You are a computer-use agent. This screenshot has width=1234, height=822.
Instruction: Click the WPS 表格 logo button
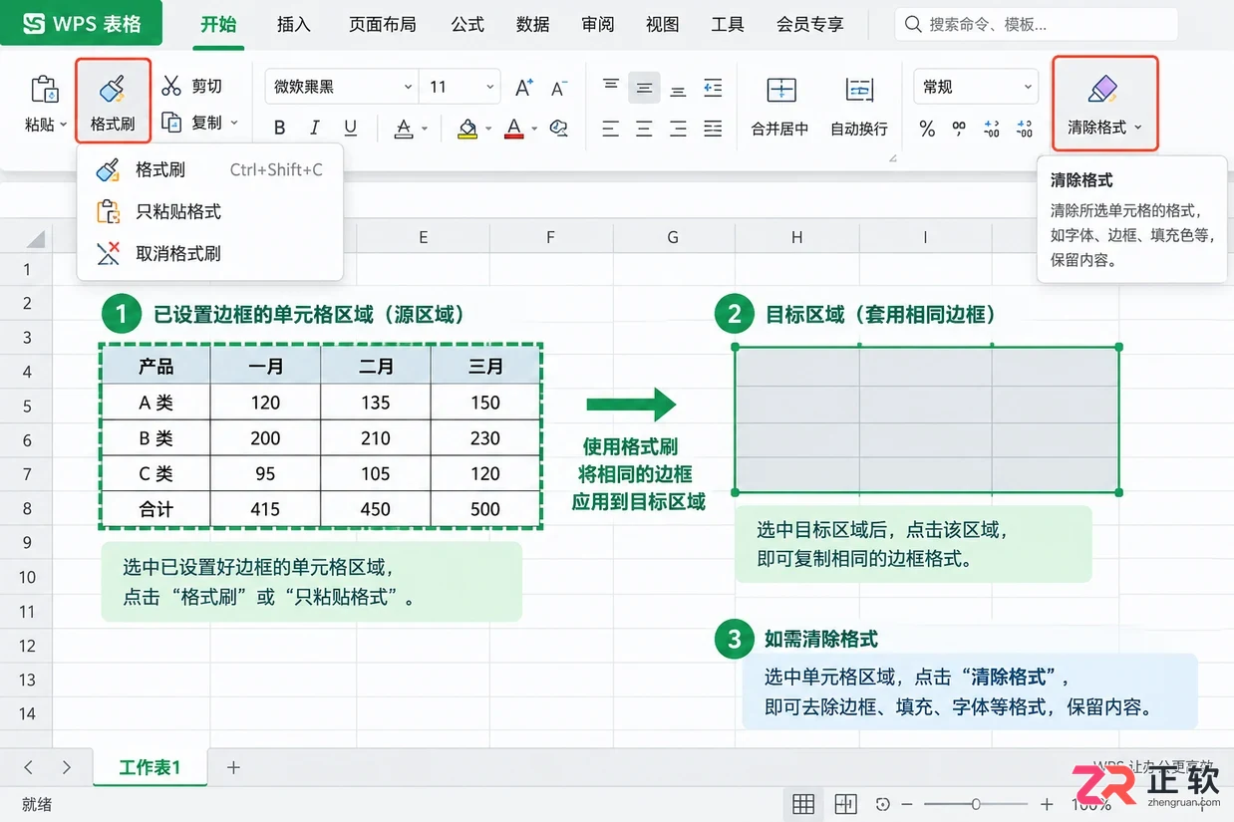click(81, 23)
